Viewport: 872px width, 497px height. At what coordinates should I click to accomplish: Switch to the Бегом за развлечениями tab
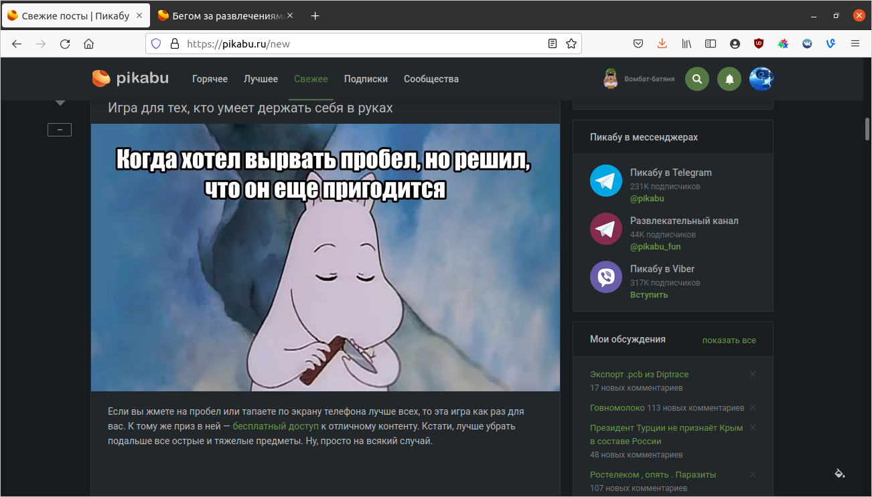pos(224,15)
